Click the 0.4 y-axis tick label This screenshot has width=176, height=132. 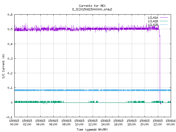(x=10, y=44)
